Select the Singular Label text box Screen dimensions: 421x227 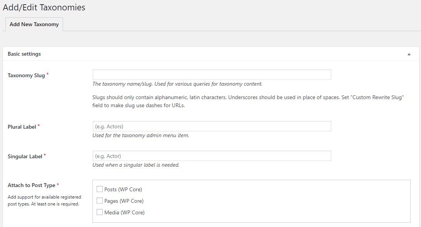211,156
